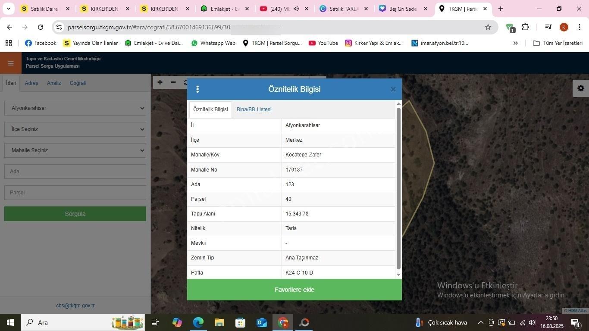The height and width of the screenshot is (331, 589).
Task: Open Outlook from the taskbar
Action: pyautogui.click(x=262, y=322)
